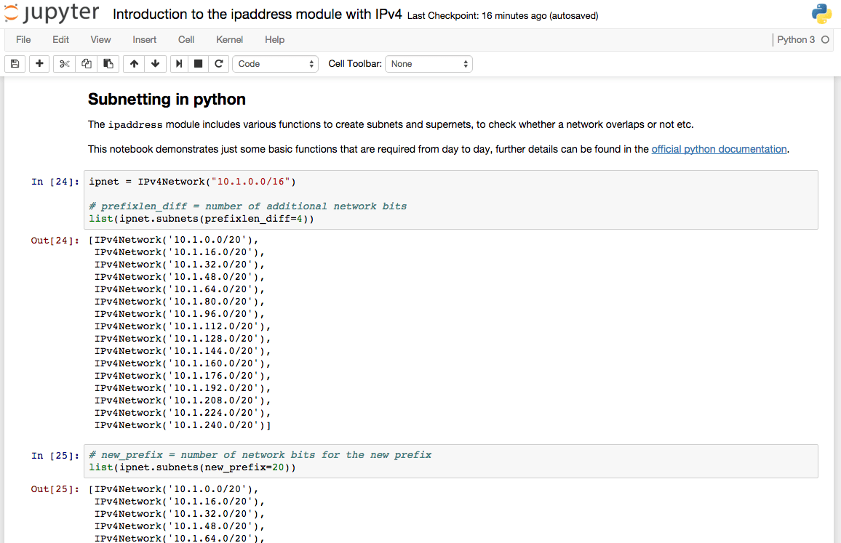Image resolution: width=841 pixels, height=543 pixels.
Task: Cut the selected cell with scissors icon
Action: tap(63, 63)
